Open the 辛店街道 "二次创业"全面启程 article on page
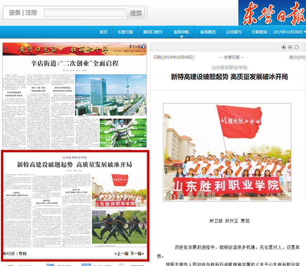Viewport: 306px width, 266px height. pyautogui.click(x=75, y=63)
